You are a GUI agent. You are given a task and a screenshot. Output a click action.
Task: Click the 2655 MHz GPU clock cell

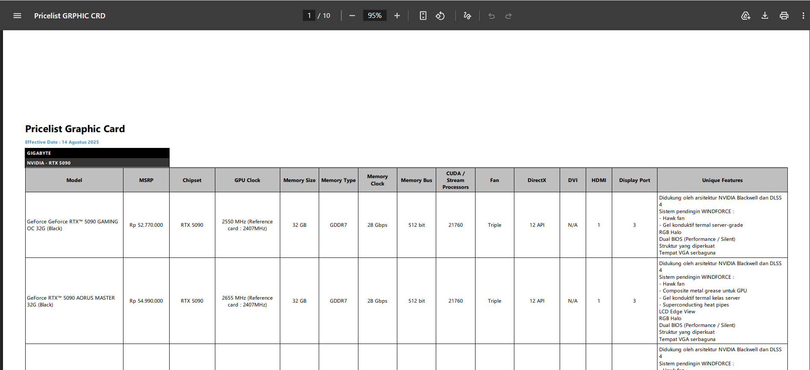[247, 301]
